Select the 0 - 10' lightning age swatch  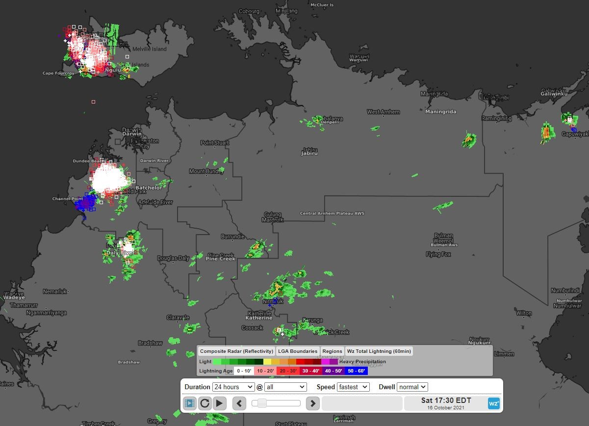[244, 371]
